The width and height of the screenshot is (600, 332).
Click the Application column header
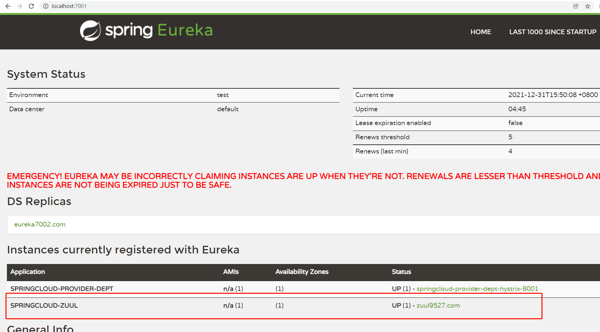(28, 272)
